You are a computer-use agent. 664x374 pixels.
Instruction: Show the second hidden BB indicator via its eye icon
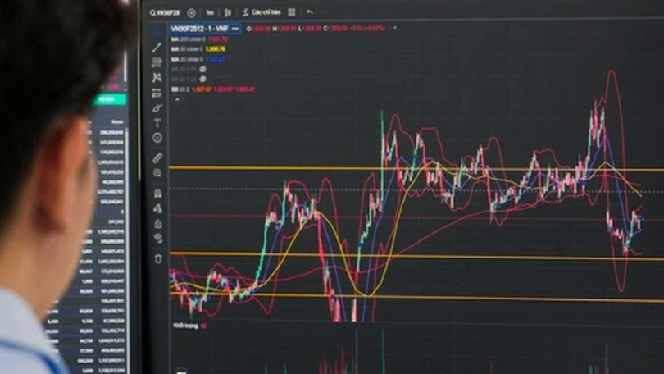[x=202, y=80]
